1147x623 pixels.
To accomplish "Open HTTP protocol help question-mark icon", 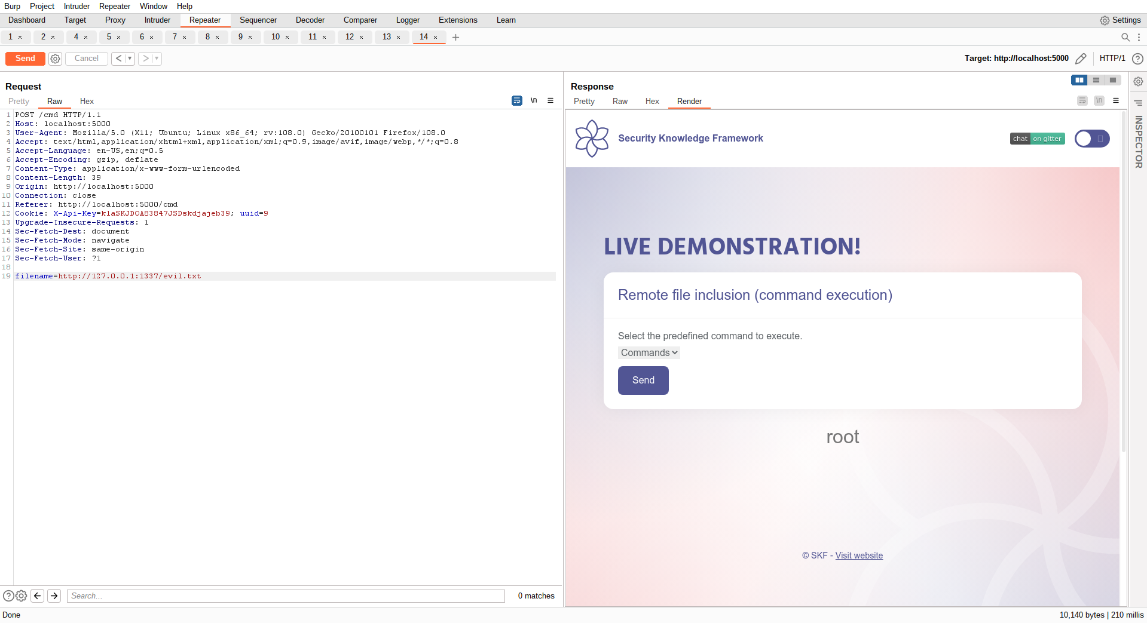I will pyautogui.click(x=1137, y=59).
